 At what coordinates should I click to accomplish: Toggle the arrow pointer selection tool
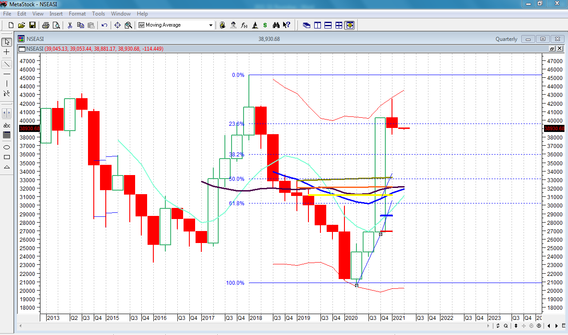pyautogui.click(x=7, y=42)
